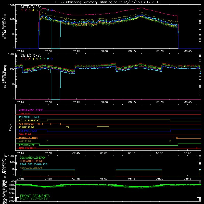Click the 0.98 value on the livetime axis
This screenshot has width=204, height=204.
click(12, 185)
